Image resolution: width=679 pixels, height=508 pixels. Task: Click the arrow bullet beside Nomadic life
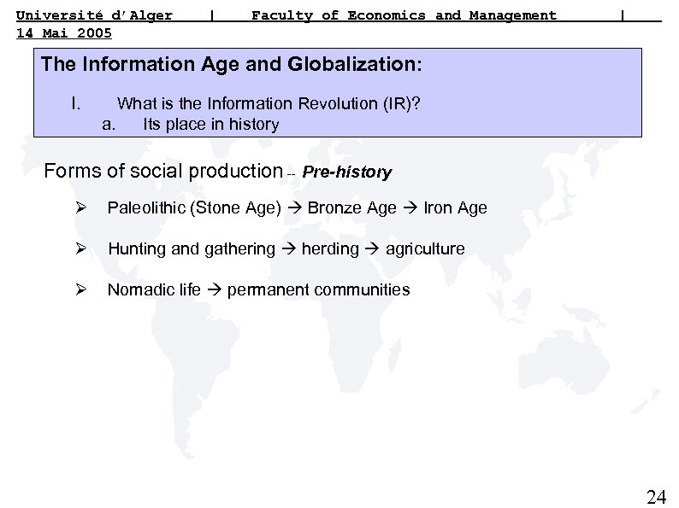point(80,289)
